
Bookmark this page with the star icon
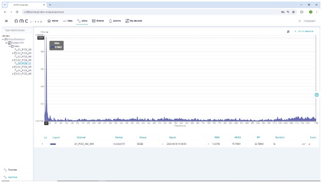(x=293, y=12)
